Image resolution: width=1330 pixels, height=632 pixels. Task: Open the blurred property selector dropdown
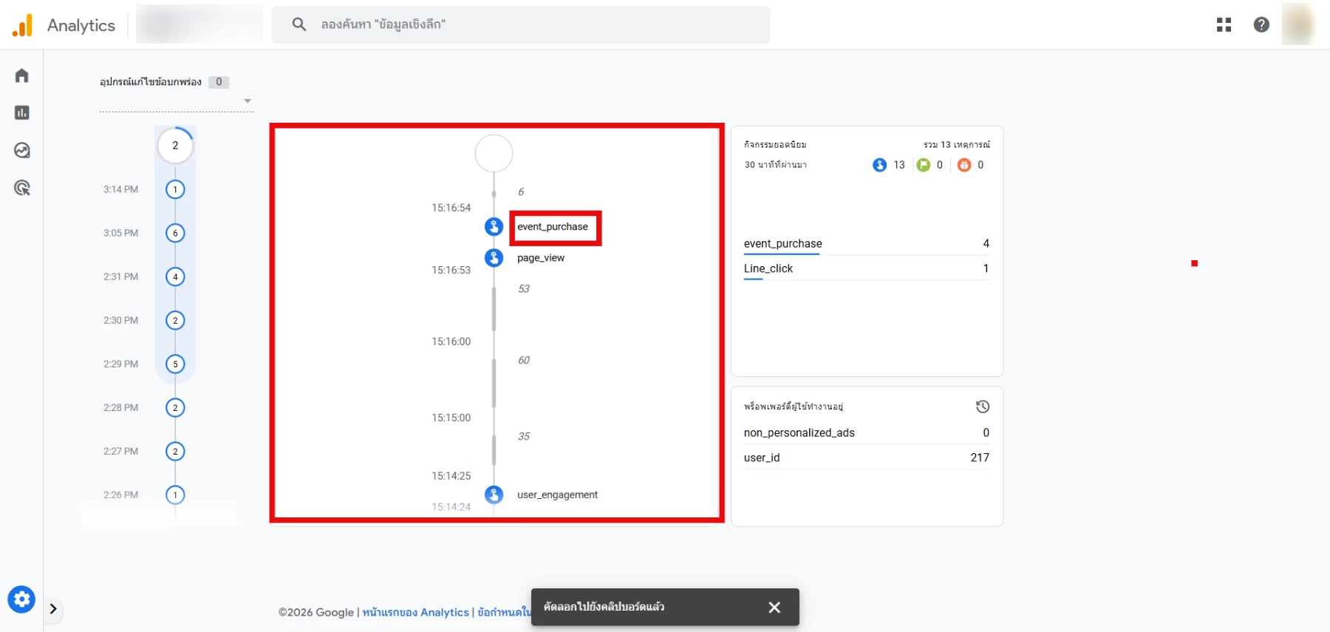coord(199,24)
